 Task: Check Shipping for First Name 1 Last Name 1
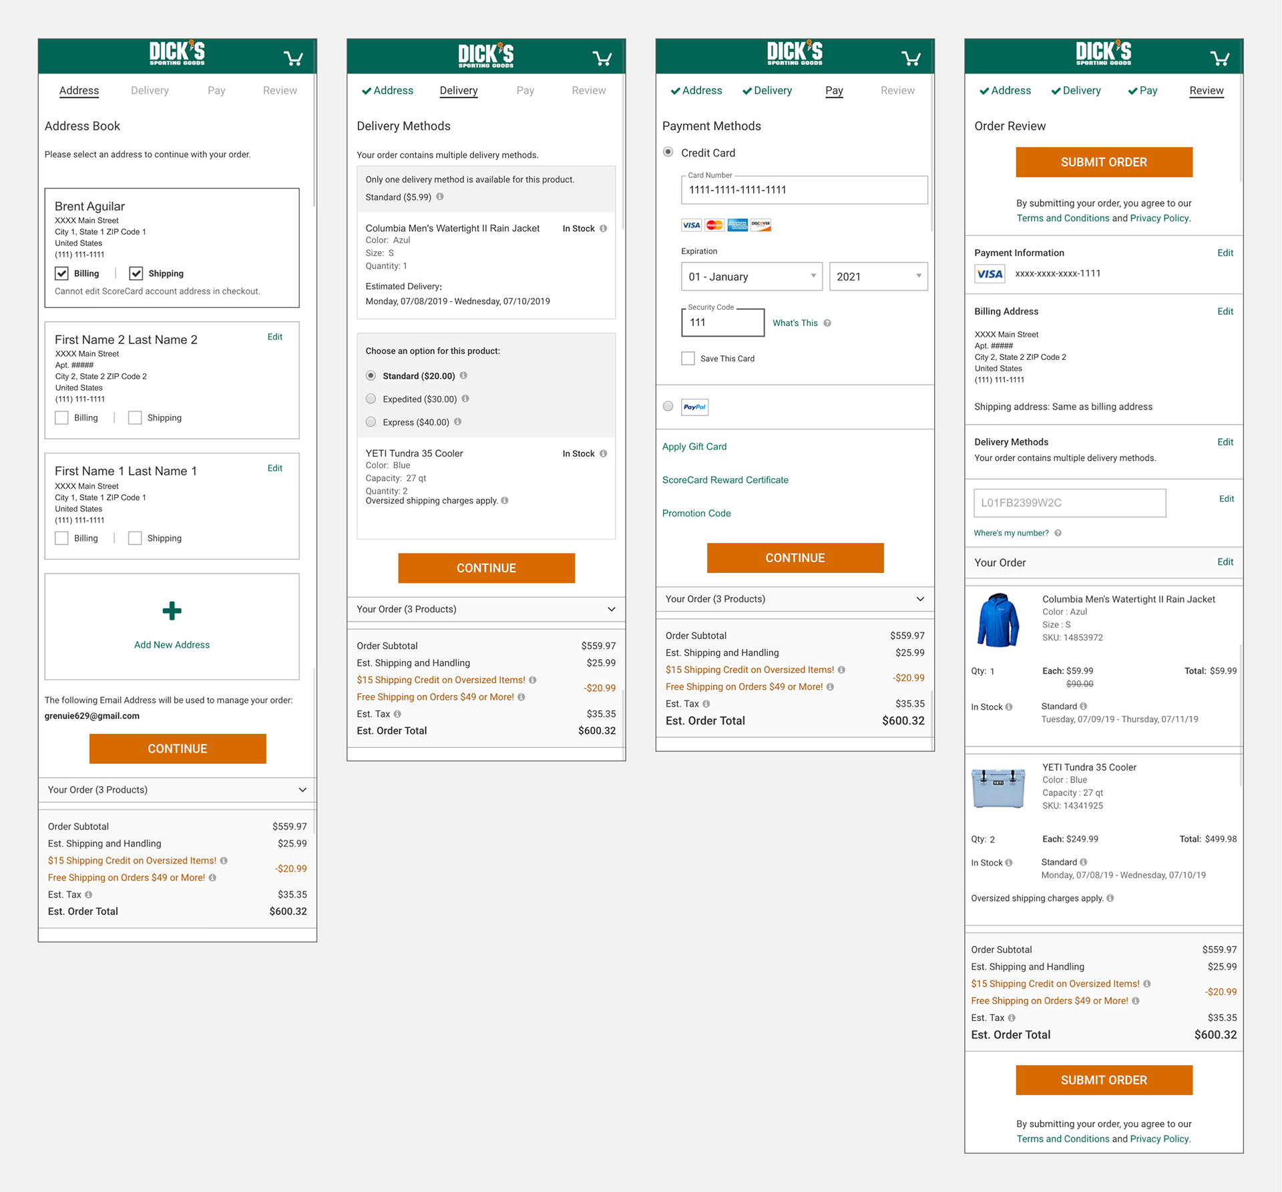135,538
